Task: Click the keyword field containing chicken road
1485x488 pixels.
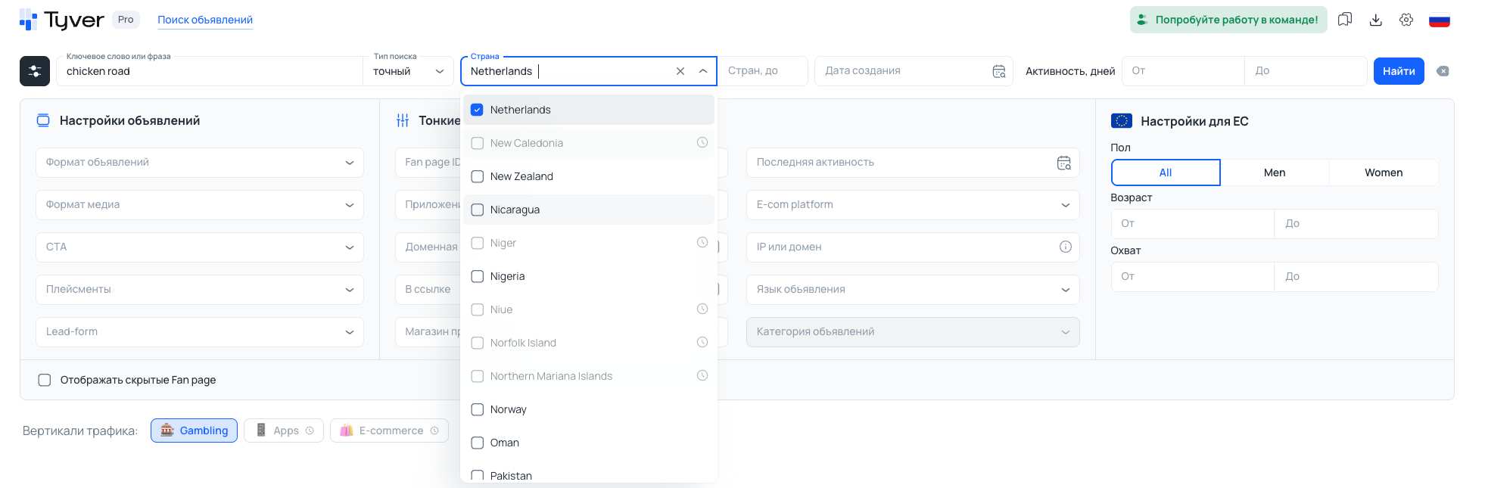Action: coord(210,71)
